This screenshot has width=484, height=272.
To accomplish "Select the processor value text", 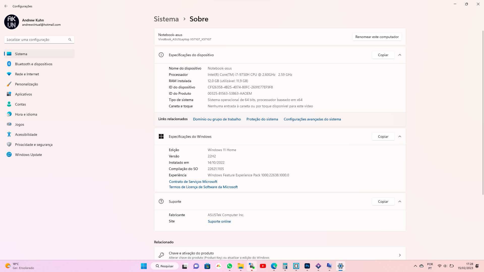I will (x=250, y=75).
